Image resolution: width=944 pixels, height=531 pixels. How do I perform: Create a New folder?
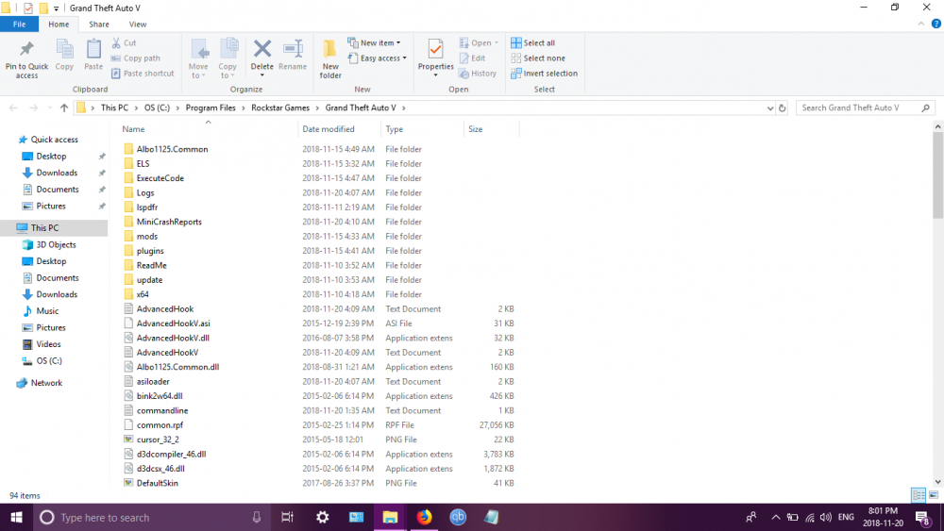pyautogui.click(x=329, y=58)
